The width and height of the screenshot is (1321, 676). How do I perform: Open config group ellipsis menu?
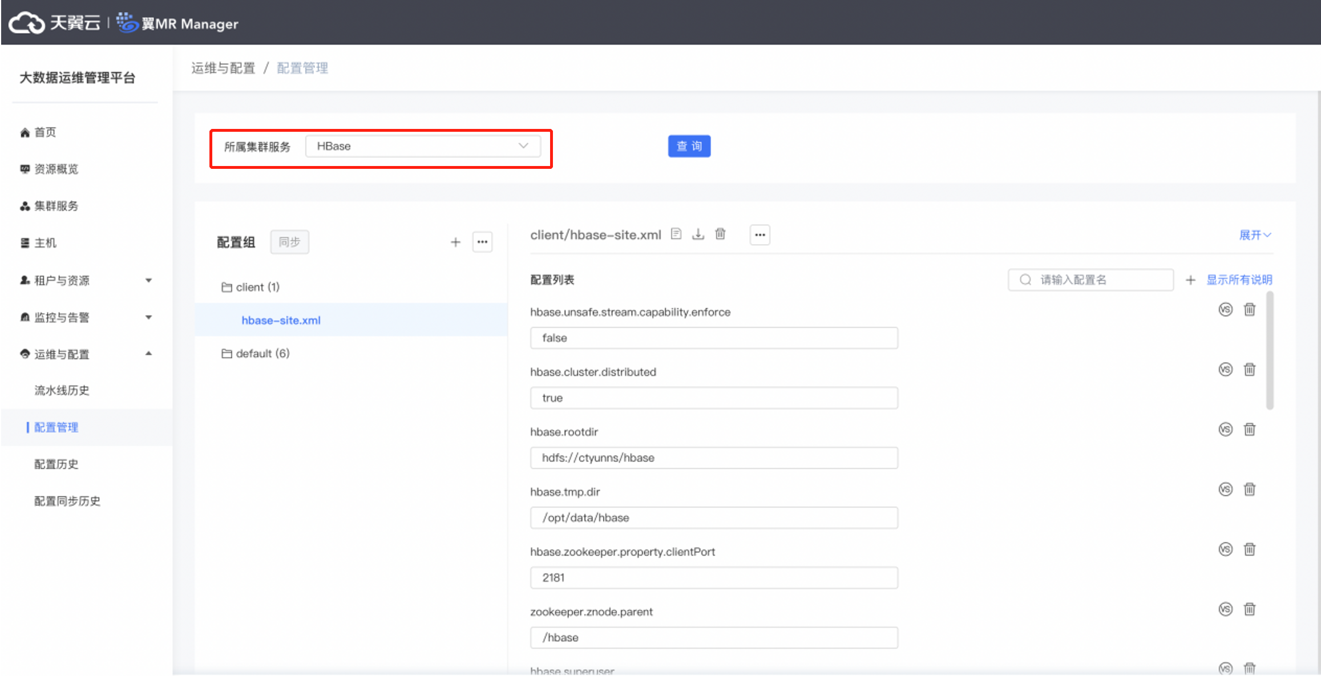pyautogui.click(x=482, y=242)
